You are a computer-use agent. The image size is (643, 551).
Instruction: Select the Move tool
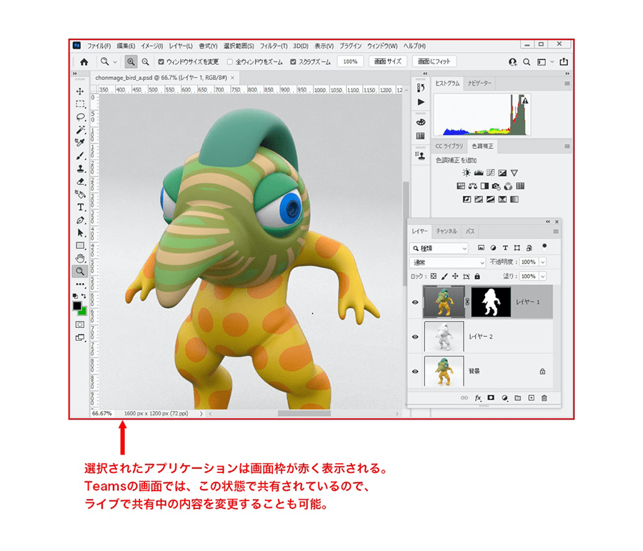(x=80, y=91)
